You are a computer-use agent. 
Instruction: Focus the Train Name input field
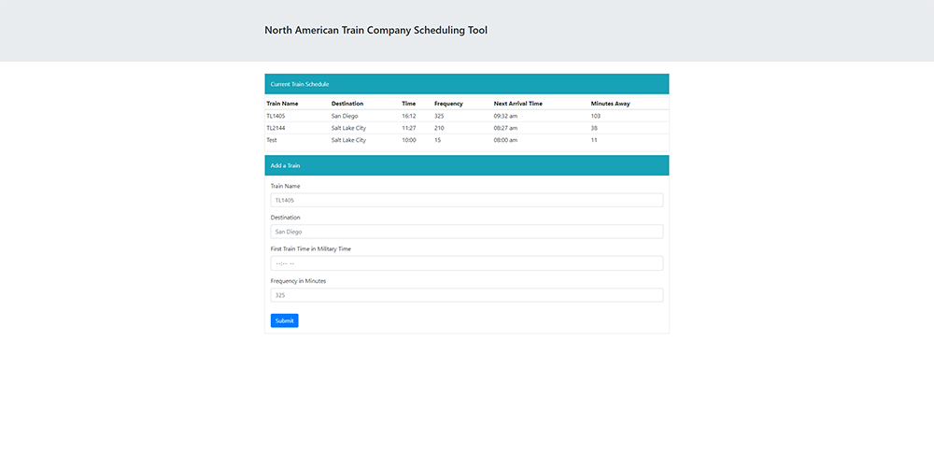click(x=466, y=200)
